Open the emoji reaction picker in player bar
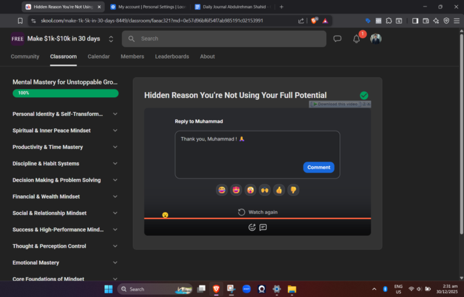The height and width of the screenshot is (297, 464). pos(252,227)
